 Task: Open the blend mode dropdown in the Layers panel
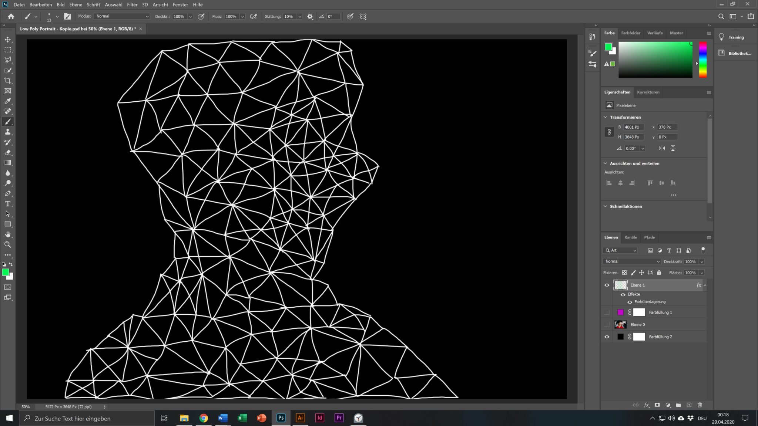[631, 261]
